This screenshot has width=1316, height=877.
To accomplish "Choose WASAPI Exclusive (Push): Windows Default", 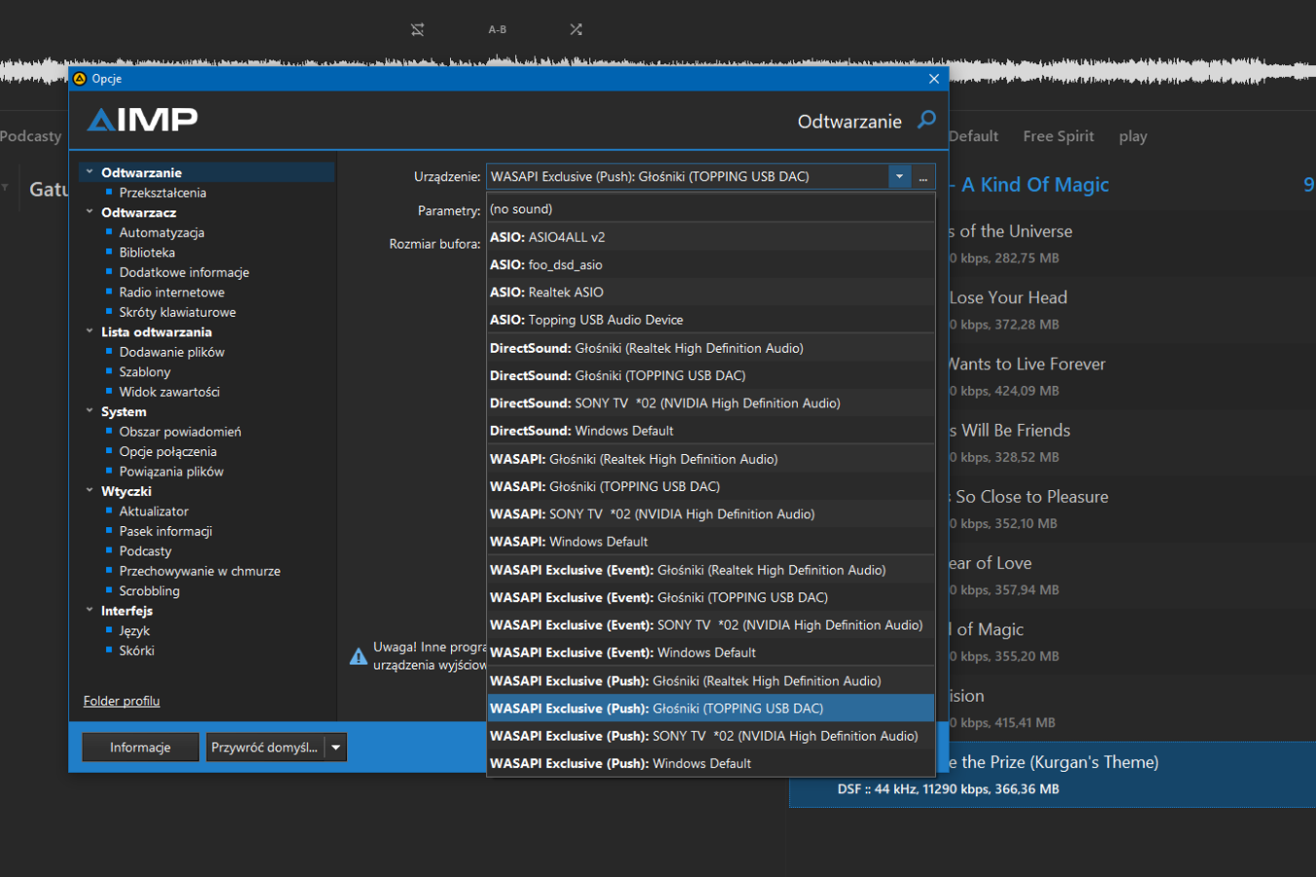I will 711,764.
